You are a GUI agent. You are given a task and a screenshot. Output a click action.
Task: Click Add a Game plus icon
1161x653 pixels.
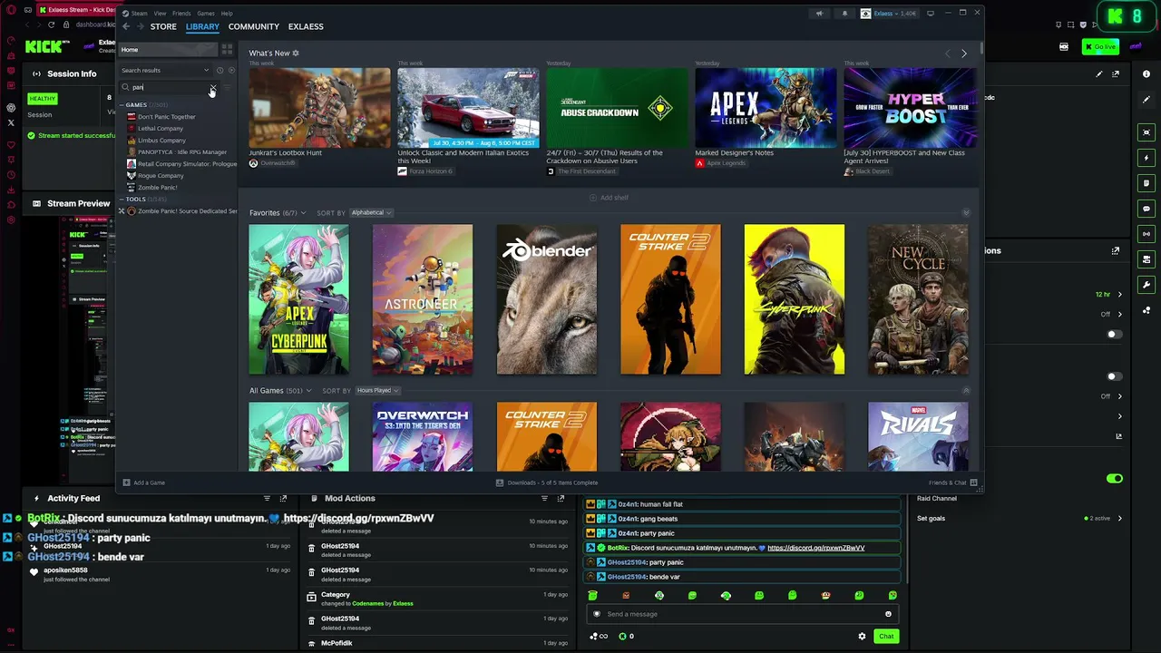(x=126, y=482)
